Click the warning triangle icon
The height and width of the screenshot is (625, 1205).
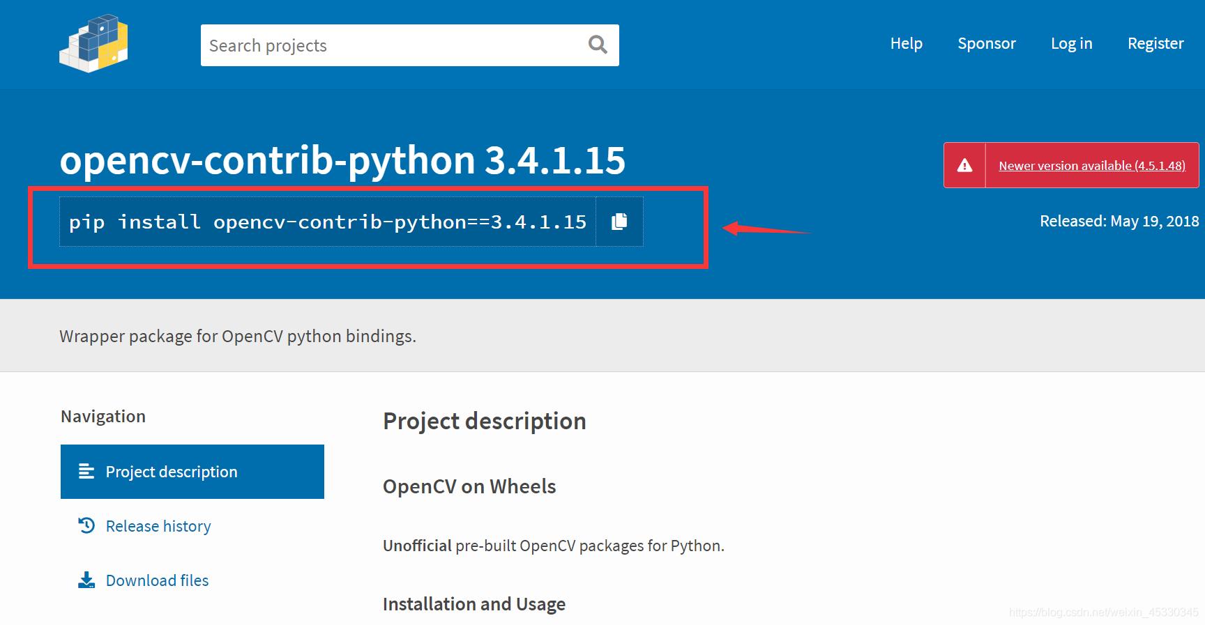(964, 165)
